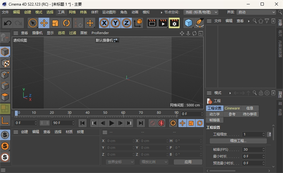Click the Make Editable icon in left sidebar
The width and height of the screenshot is (283, 173).
click(5, 38)
